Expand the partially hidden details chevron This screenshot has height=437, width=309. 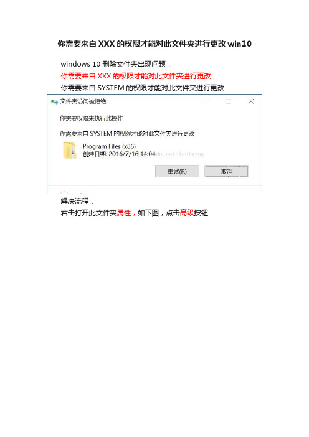64,193
